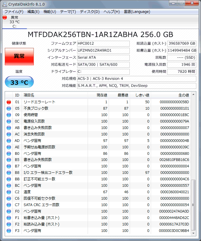This screenshot has height=241, width=201.
Task: Click the ID column header
Action: [17, 95]
